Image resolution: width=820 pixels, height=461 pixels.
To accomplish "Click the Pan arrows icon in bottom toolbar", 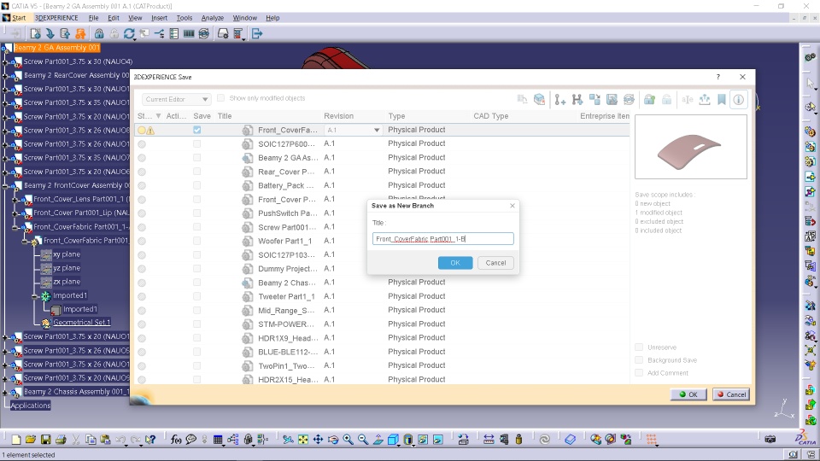I will coord(318,440).
